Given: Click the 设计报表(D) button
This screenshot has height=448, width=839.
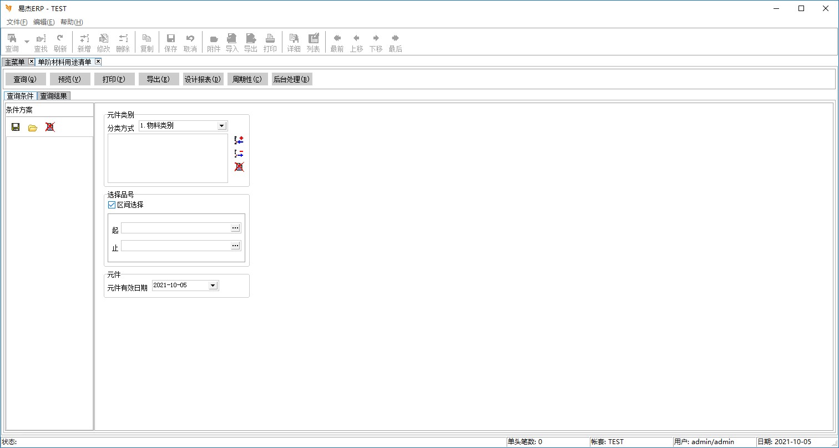Looking at the screenshot, I should tap(203, 79).
